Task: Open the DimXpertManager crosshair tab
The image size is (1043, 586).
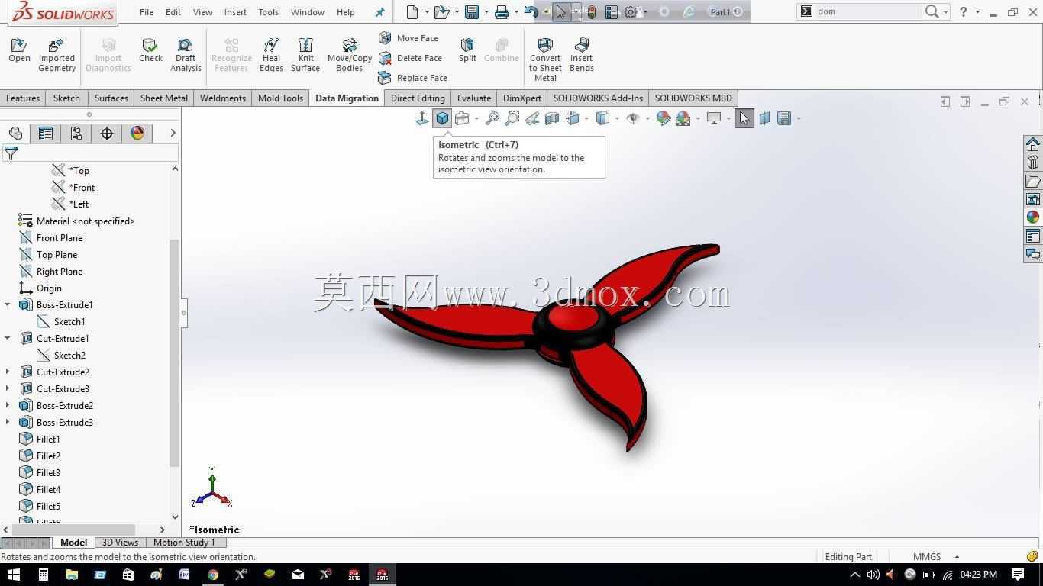Action: 107,134
